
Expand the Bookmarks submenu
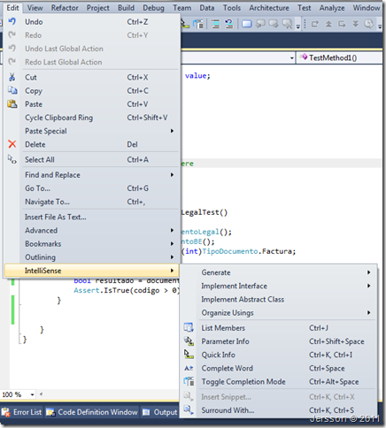tap(172, 243)
